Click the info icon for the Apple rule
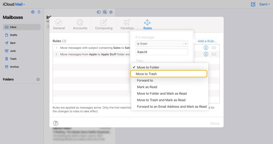 point(206,54)
